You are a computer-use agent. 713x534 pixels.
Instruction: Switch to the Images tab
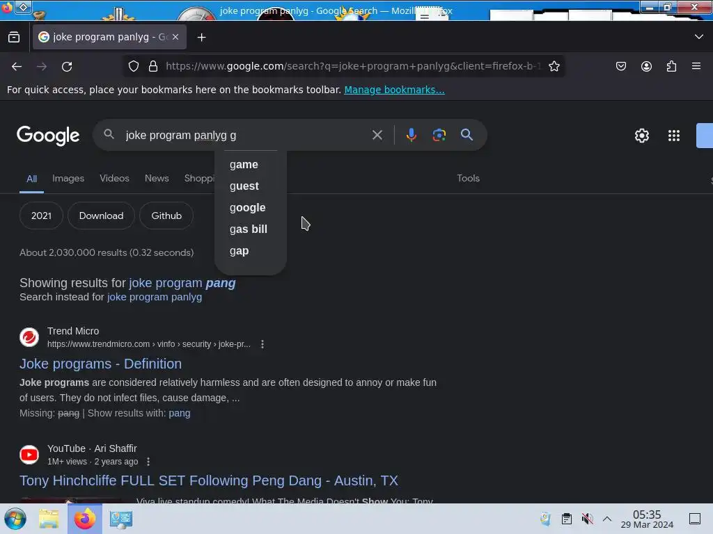pos(68,178)
